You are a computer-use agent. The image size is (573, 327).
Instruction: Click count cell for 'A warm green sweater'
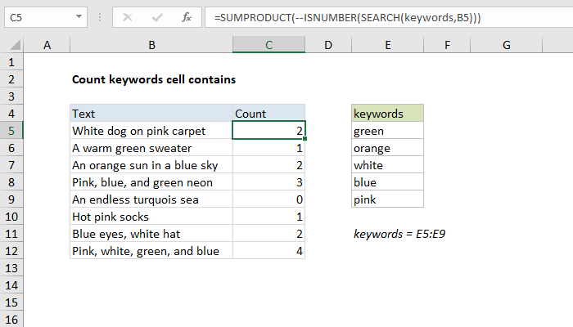pyautogui.click(x=268, y=148)
